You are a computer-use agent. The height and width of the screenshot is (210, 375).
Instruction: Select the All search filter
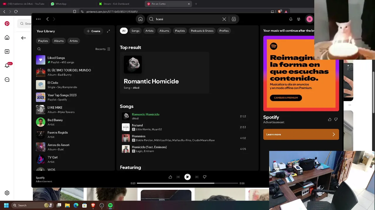coord(124,31)
